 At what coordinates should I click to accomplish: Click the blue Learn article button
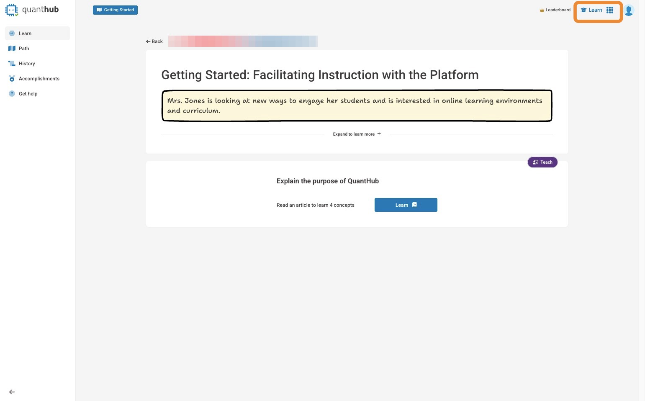pyautogui.click(x=406, y=205)
